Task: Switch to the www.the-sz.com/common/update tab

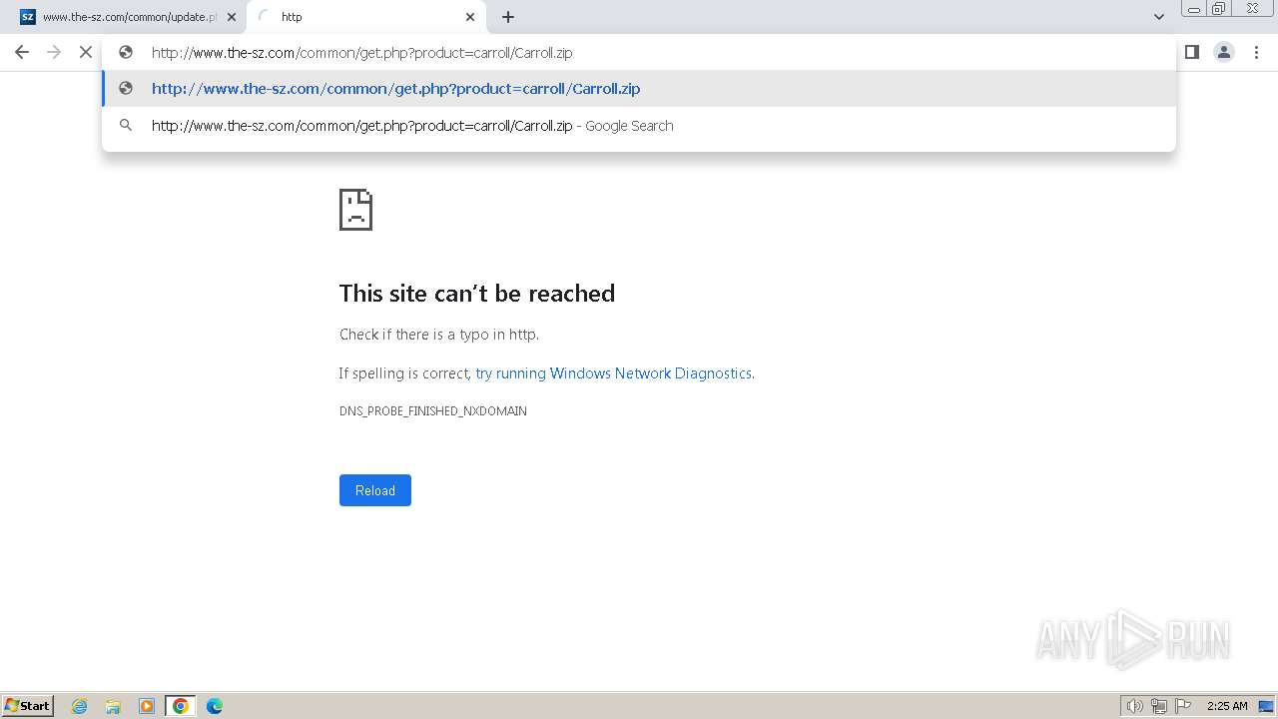Action: pyautogui.click(x=128, y=17)
